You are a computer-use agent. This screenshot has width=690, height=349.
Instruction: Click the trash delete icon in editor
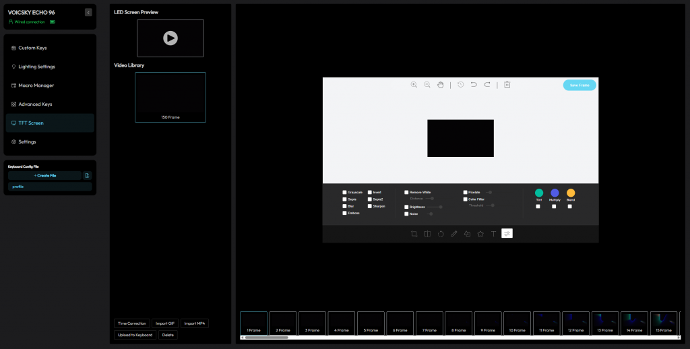(507, 84)
